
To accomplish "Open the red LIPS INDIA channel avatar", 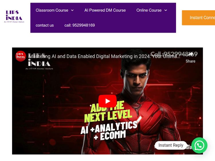I will [21, 56].
